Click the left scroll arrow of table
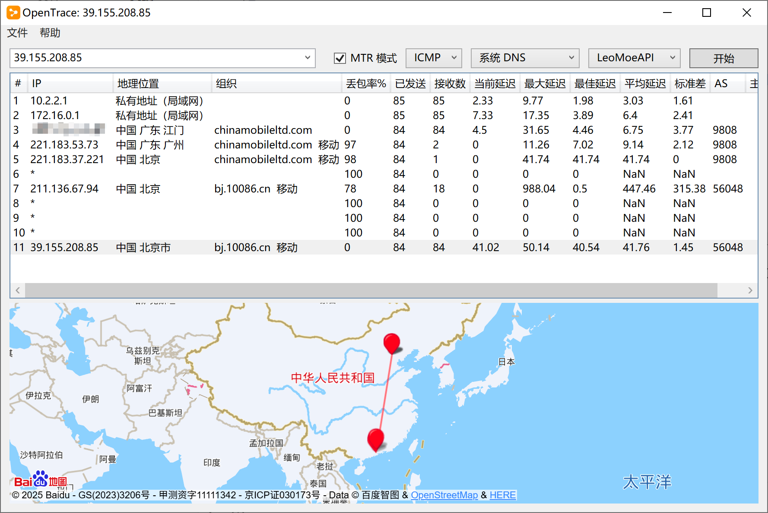This screenshot has height=513, width=768. coord(18,290)
